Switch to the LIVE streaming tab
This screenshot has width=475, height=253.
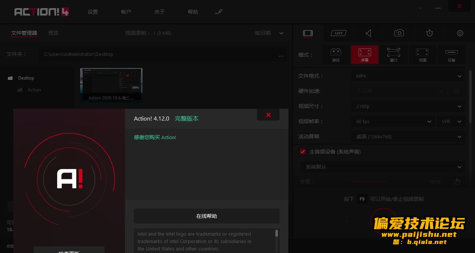(338, 33)
